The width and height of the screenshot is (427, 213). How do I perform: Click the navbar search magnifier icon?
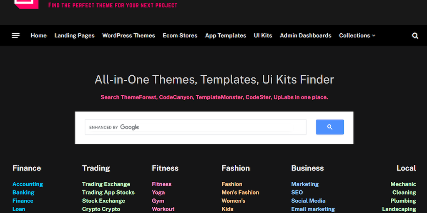415,36
